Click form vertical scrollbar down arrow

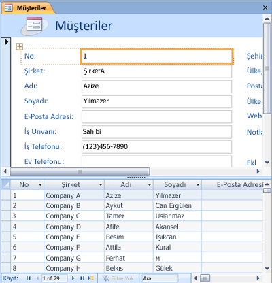[267, 163]
